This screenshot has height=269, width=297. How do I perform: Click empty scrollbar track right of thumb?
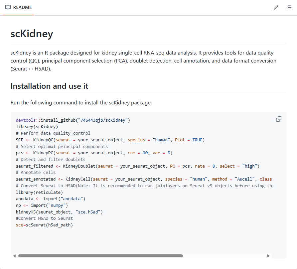(x=224, y=256)
